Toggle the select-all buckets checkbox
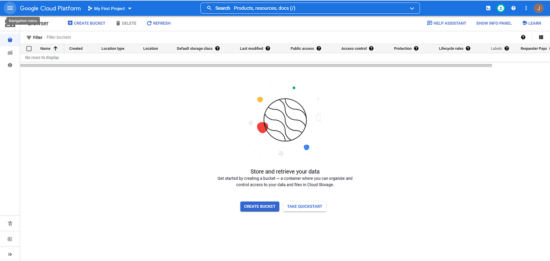550x261 pixels. (29, 48)
